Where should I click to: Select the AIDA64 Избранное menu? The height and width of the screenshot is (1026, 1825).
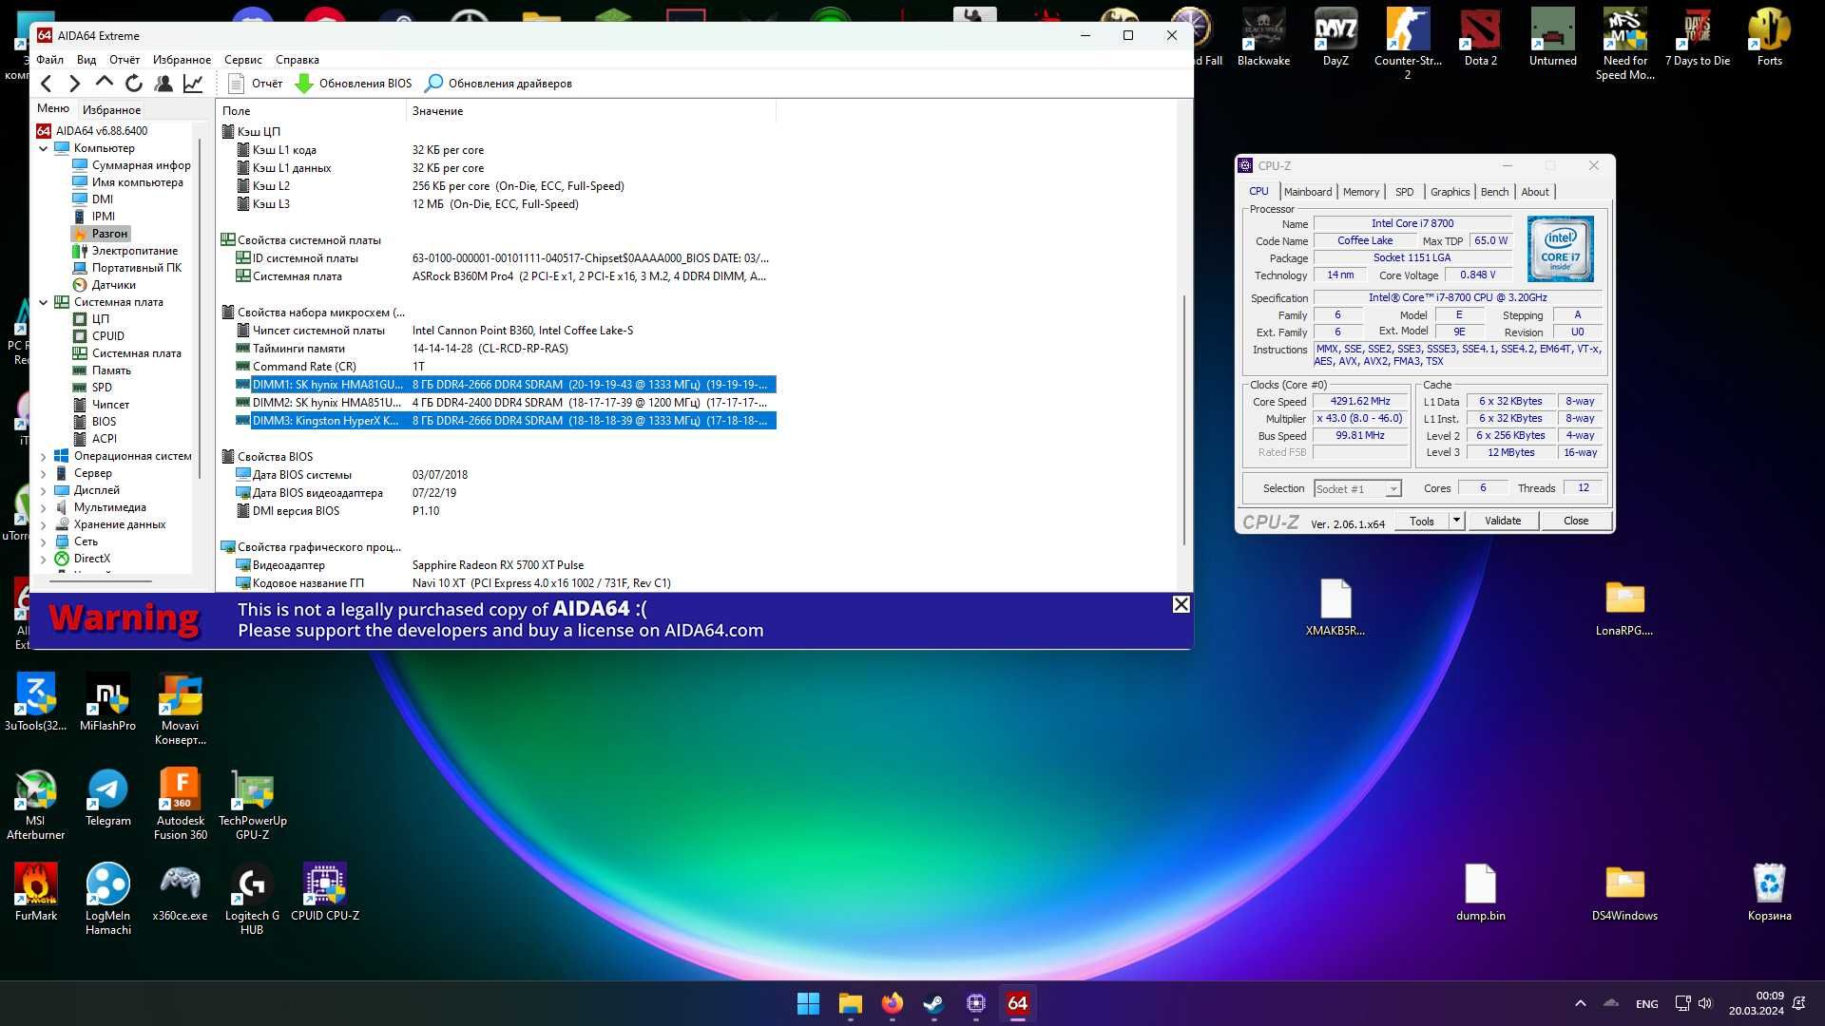[x=182, y=59]
